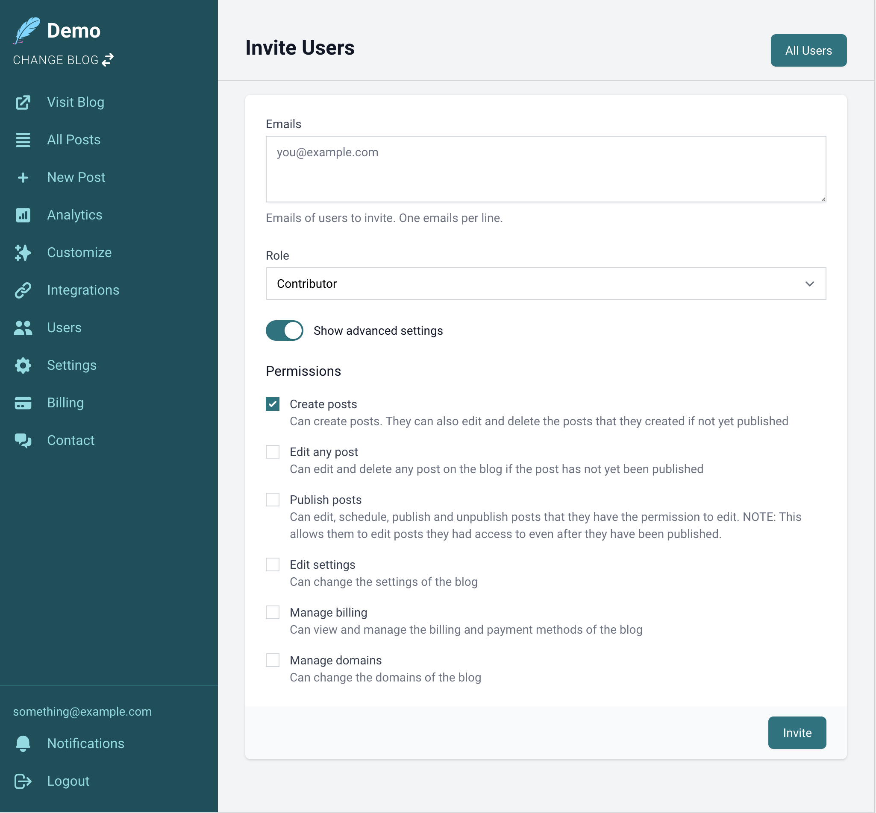Image resolution: width=876 pixels, height=813 pixels.
Task: Click the Visit Blog icon in sidebar
Action: (x=22, y=102)
